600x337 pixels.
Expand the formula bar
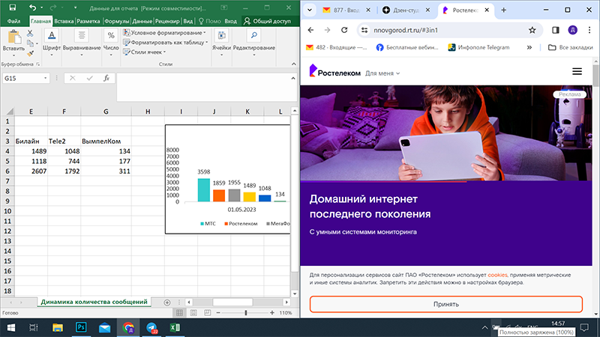(293, 78)
